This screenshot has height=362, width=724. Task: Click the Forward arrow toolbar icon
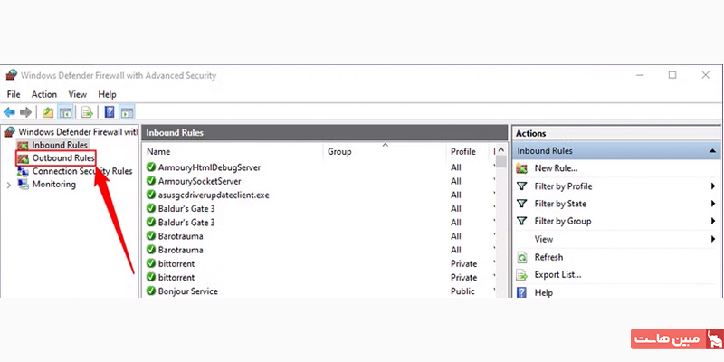(x=26, y=111)
